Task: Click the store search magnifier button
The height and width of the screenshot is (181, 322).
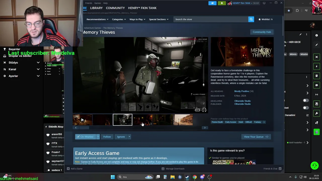Action: [251, 19]
